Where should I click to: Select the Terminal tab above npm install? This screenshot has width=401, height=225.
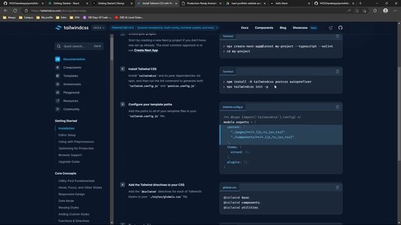[228, 72]
